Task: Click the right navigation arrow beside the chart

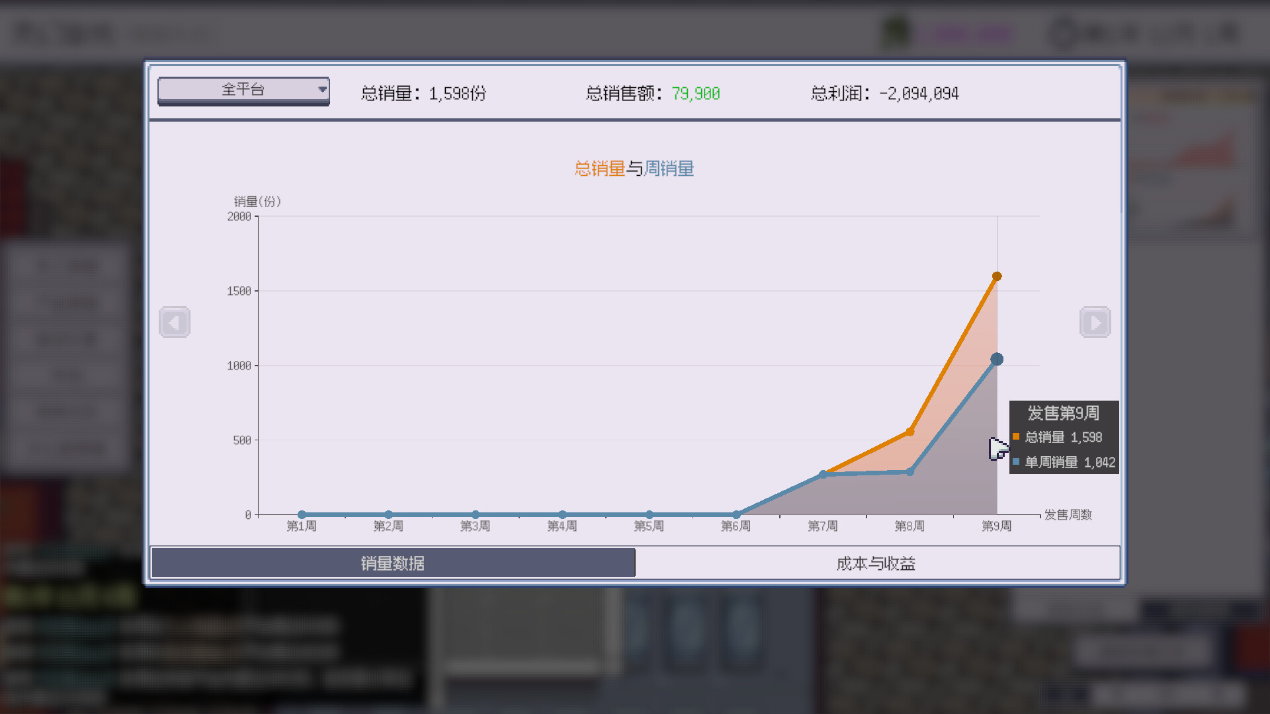Action: [1095, 322]
